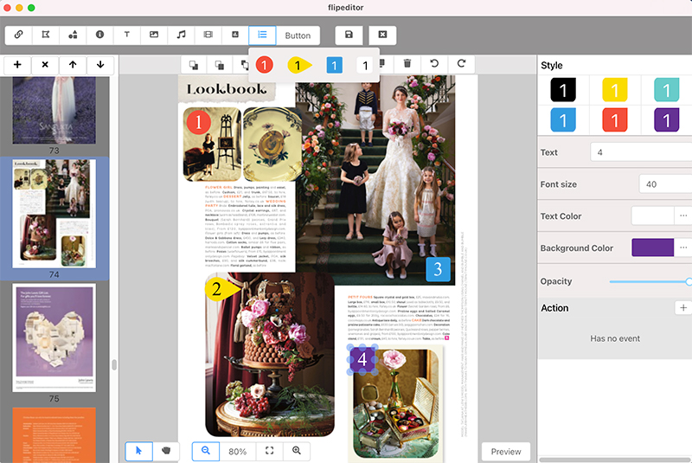Delete the selected object with the trash icon
692x463 pixels.
[407, 64]
